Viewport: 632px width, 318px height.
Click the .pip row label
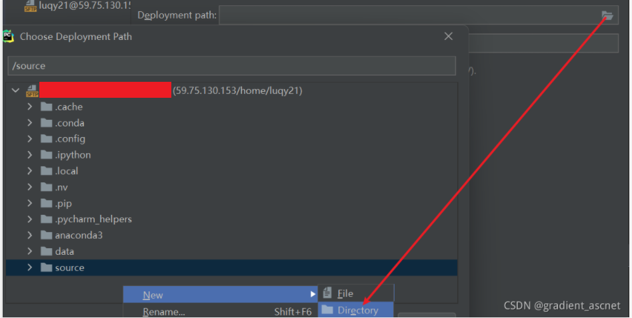63,204
